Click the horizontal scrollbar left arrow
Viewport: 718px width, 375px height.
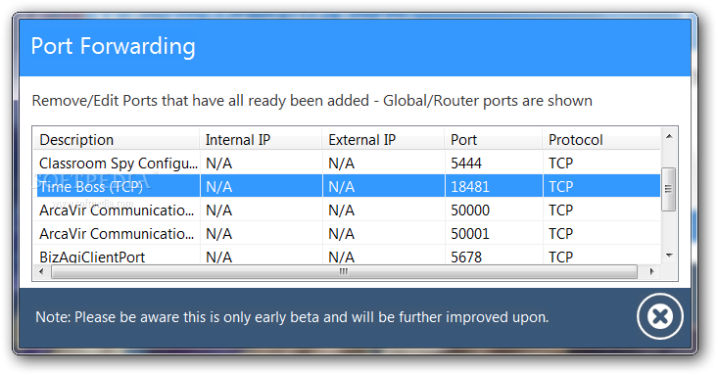(x=42, y=271)
